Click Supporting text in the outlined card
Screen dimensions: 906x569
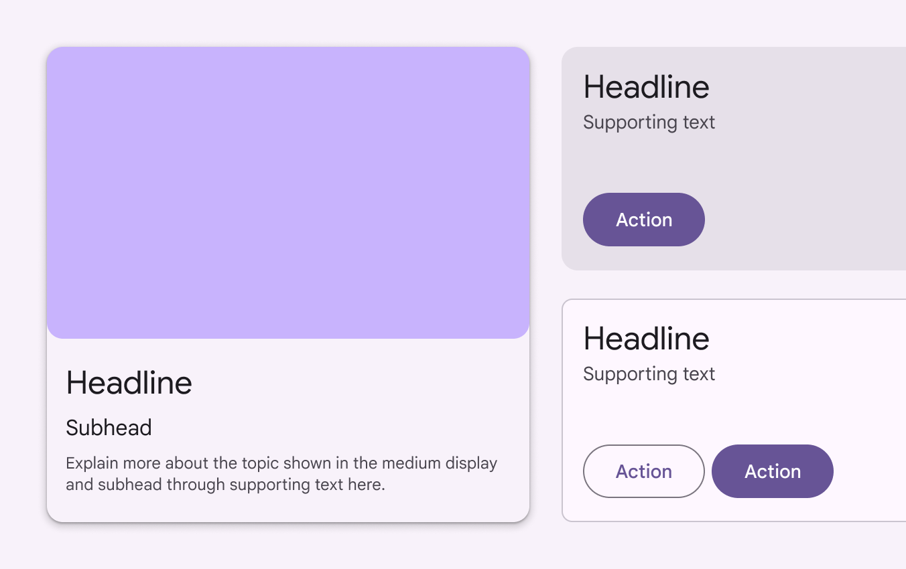(x=649, y=374)
